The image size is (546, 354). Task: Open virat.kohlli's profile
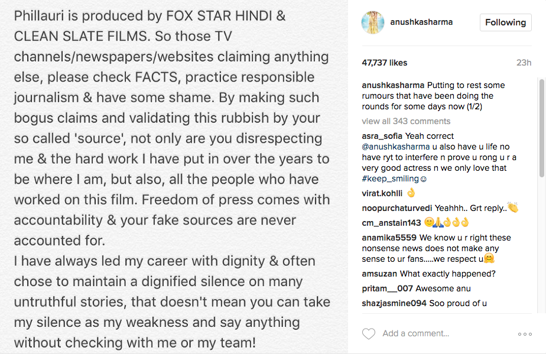tap(382, 193)
